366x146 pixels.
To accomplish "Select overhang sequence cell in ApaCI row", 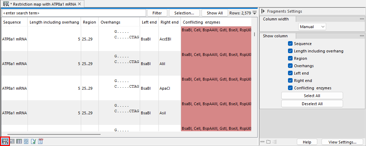I will pyautogui.click(x=119, y=88).
